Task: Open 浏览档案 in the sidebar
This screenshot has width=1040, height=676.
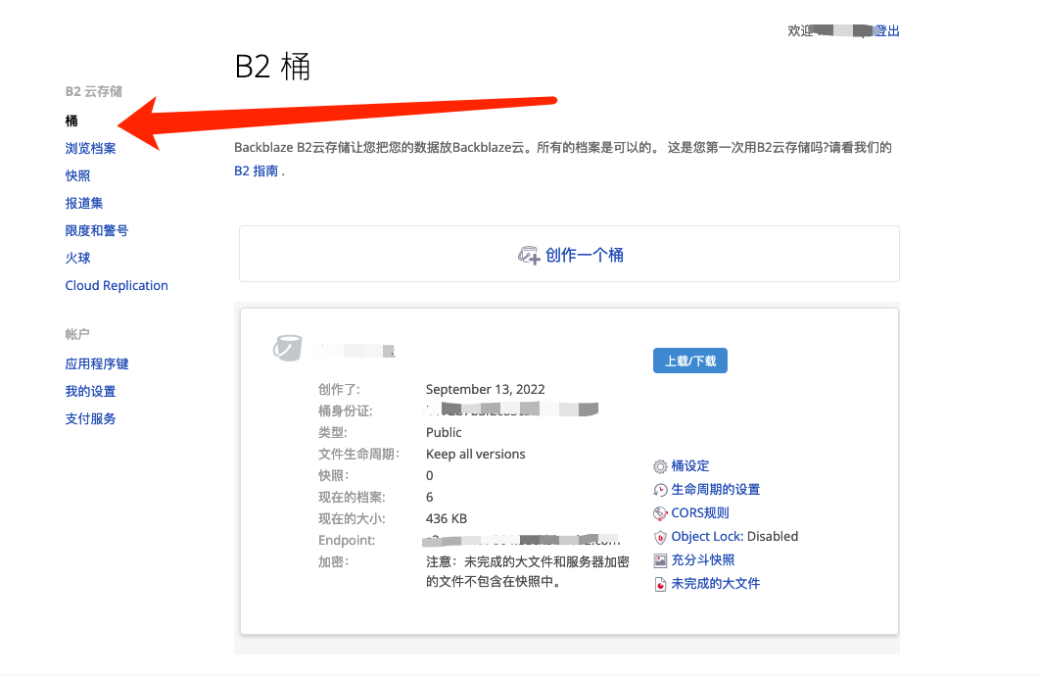Action: click(x=90, y=149)
